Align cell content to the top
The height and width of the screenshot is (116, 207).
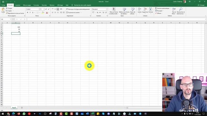pos(52,9)
